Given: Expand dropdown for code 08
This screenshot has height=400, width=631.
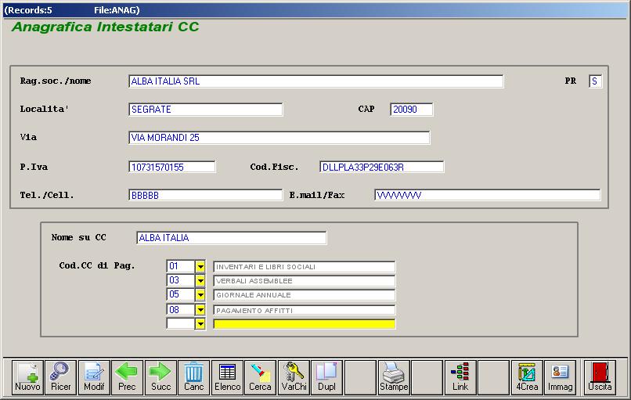Looking at the screenshot, I should pyautogui.click(x=200, y=310).
